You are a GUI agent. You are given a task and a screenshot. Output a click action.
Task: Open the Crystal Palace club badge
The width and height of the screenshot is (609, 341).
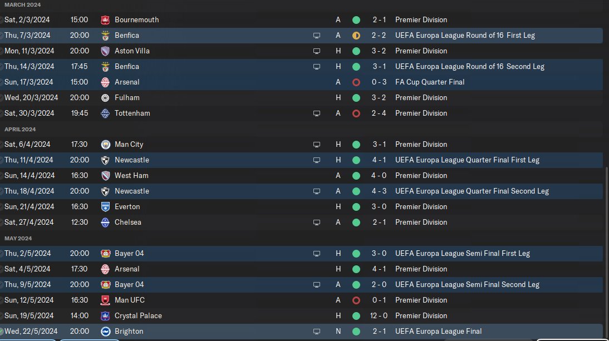click(105, 315)
